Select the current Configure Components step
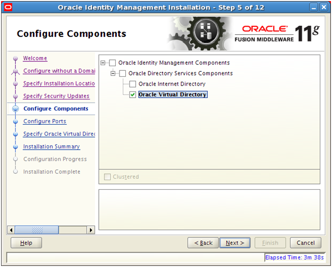Image resolution: width=332 pixels, height=267 pixels. 56,108
